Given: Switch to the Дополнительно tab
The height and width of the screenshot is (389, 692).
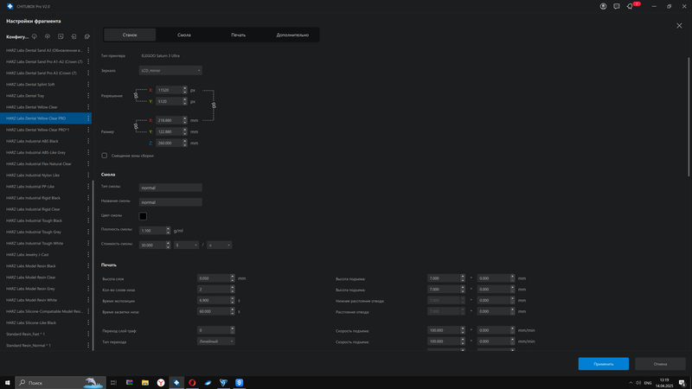Looking at the screenshot, I should pyautogui.click(x=292, y=35).
